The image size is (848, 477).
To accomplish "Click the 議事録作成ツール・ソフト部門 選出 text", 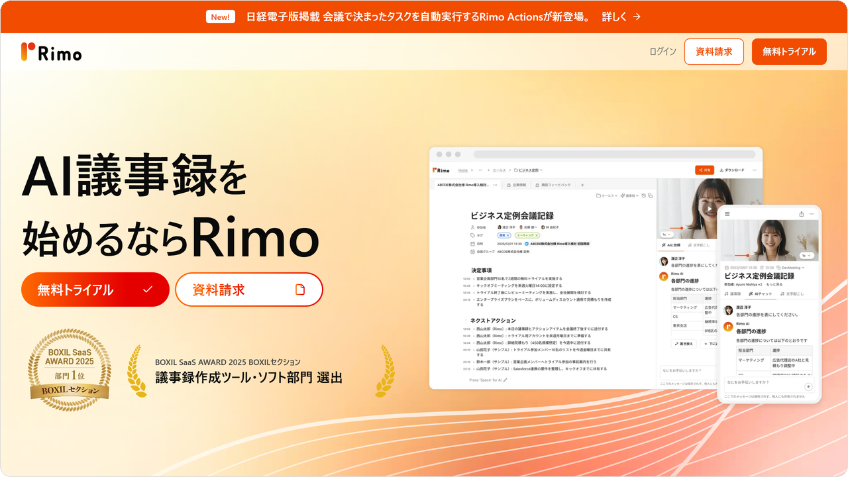I will pyautogui.click(x=248, y=378).
